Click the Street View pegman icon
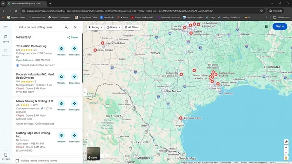This screenshot has height=164, width=292. click(286, 158)
